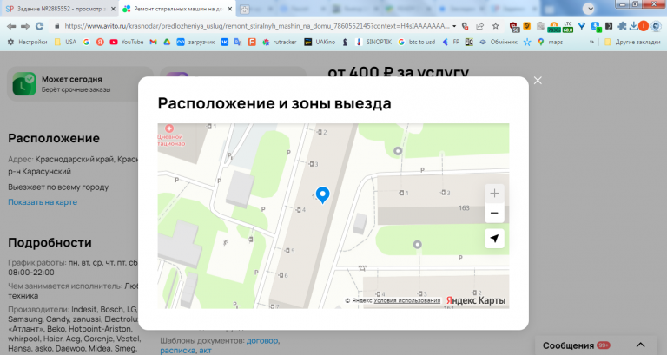Click the site lock security icon
The height and width of the screenshot is (355, 667).
[57, 26]
